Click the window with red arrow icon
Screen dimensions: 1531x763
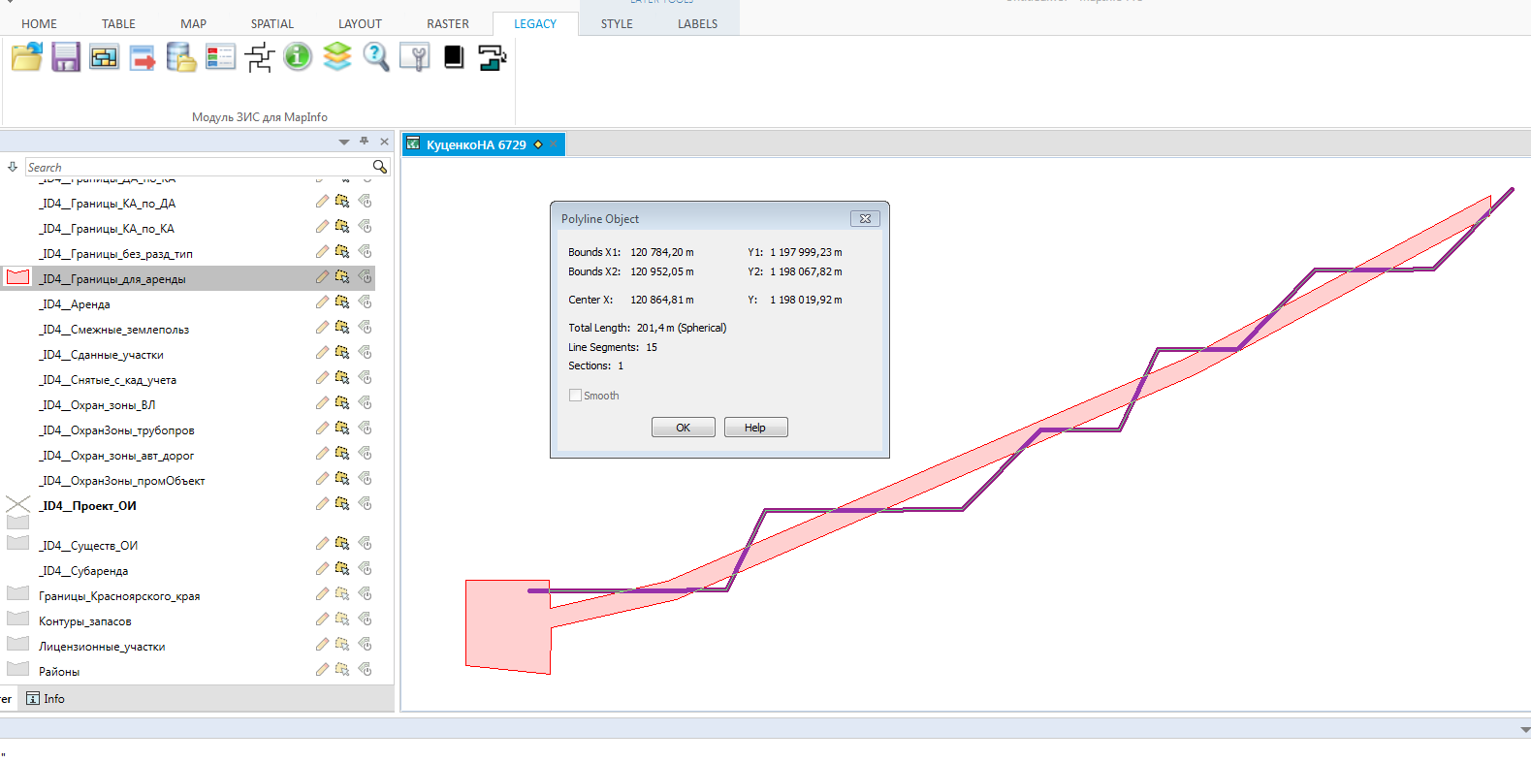143,57
